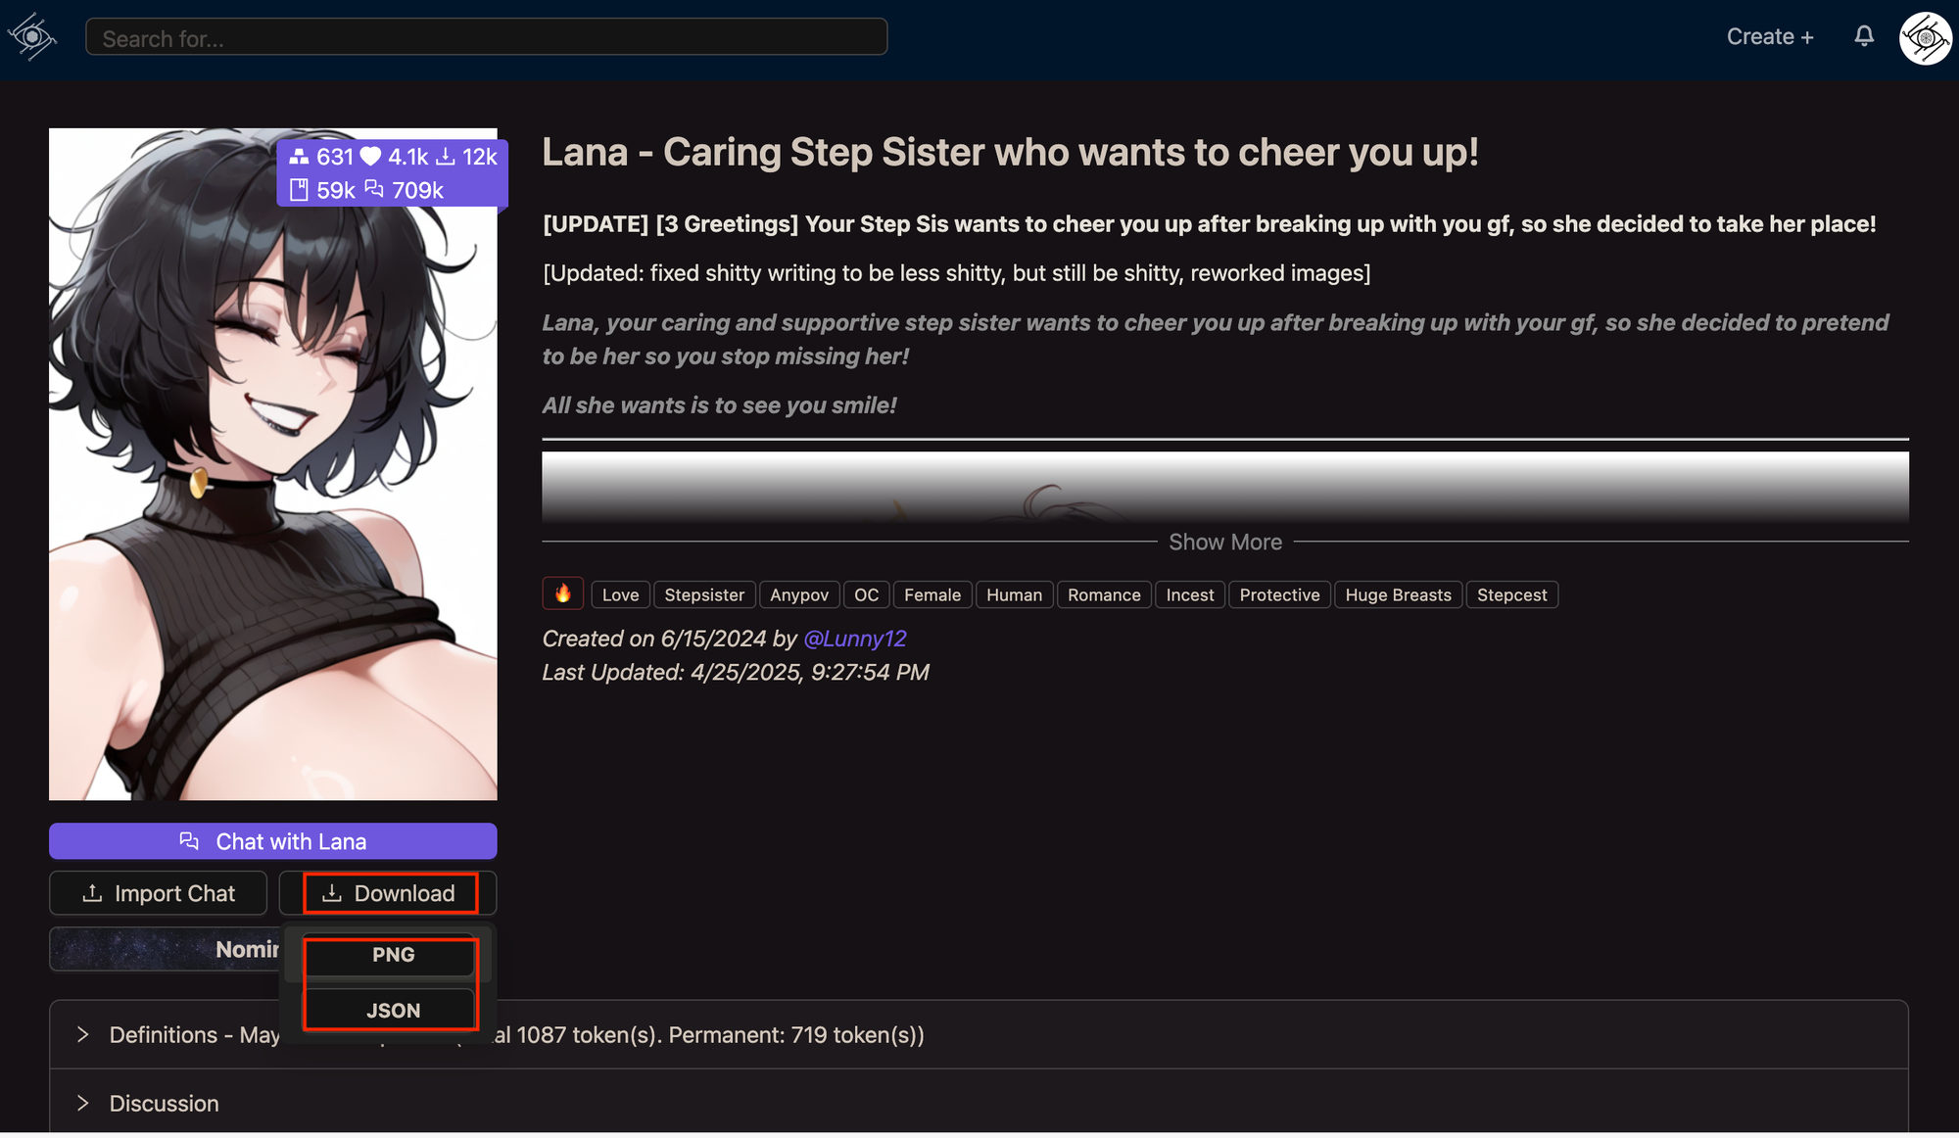Choose JSON download option
This screenshot has height=1138, width=1959.
pos(392,1010)
